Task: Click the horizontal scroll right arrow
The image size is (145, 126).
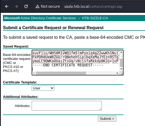Action: [117, 73]
